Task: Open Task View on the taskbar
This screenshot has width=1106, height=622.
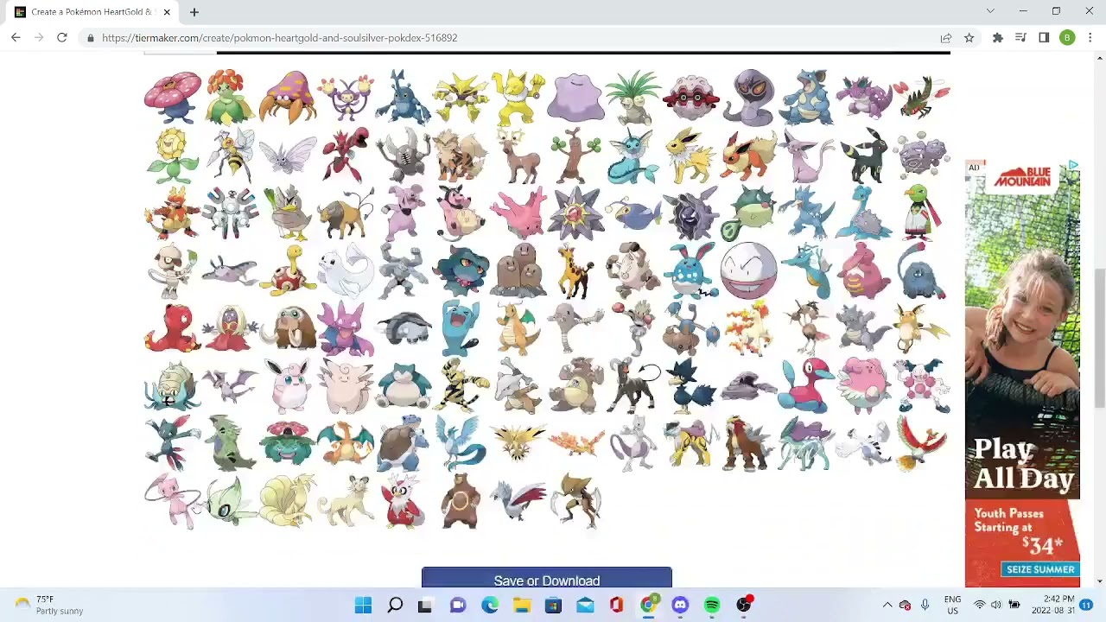Action: pos(425,605)
